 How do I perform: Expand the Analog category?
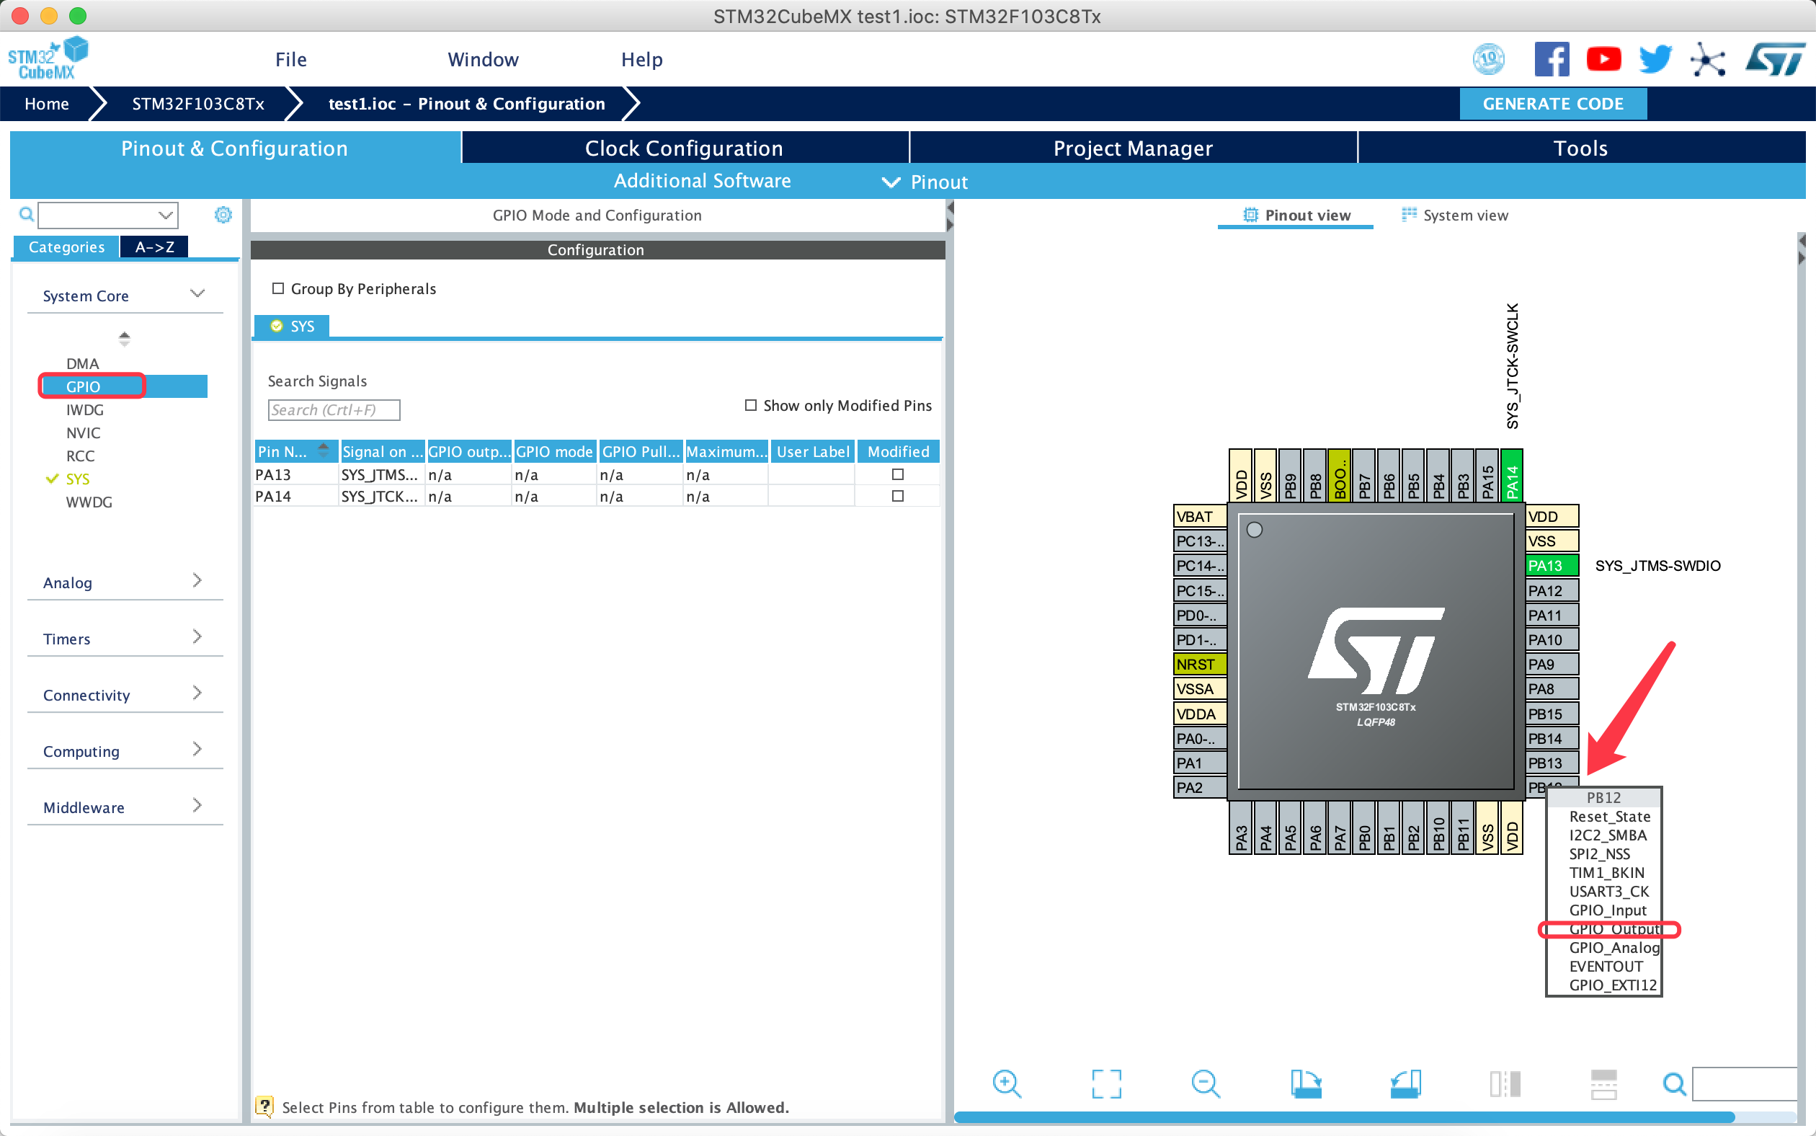[x=125, y=582]
